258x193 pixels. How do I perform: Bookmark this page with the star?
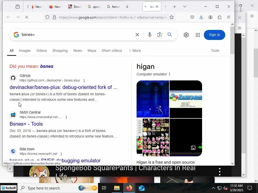[171, 17]
